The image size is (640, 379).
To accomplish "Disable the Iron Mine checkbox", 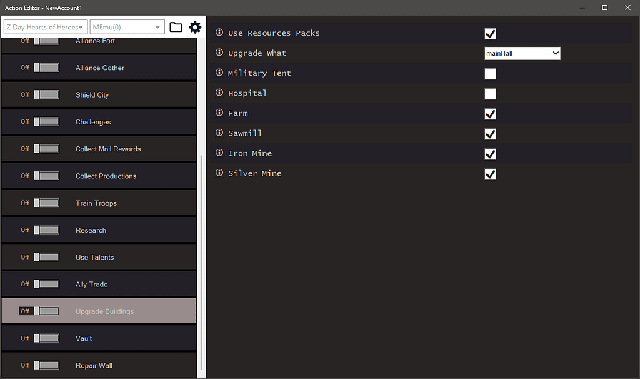I will coord(490,154).
